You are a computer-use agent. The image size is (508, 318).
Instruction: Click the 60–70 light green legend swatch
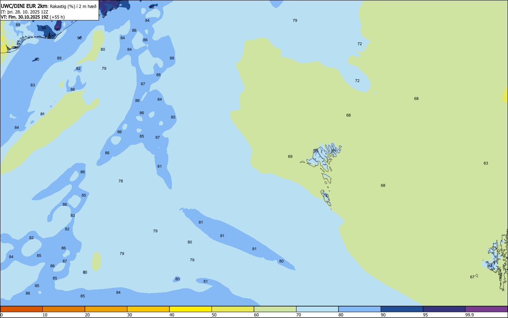point(275,309)
